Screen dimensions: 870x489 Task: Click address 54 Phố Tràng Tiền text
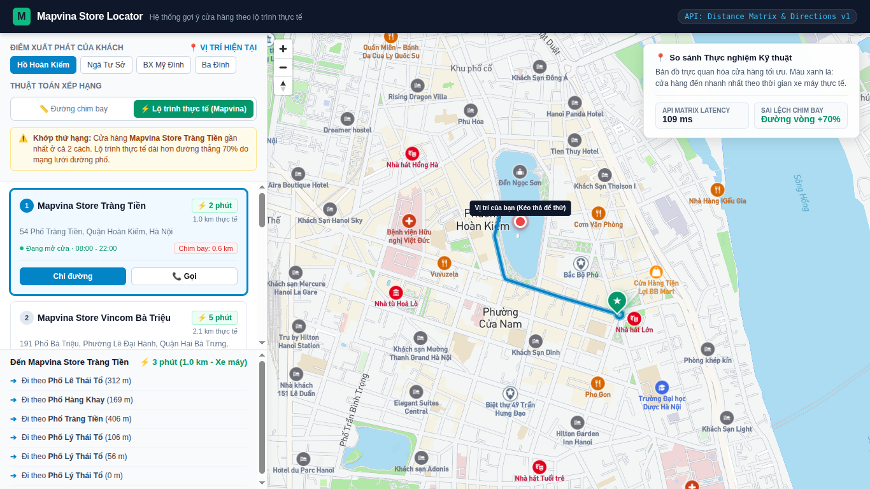click(96, 232)
